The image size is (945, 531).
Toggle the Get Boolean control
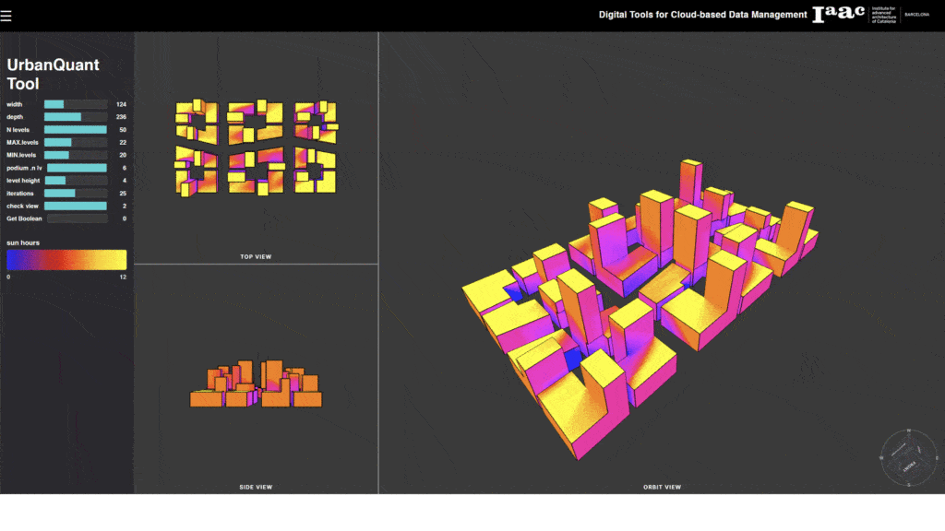[76, 218]
